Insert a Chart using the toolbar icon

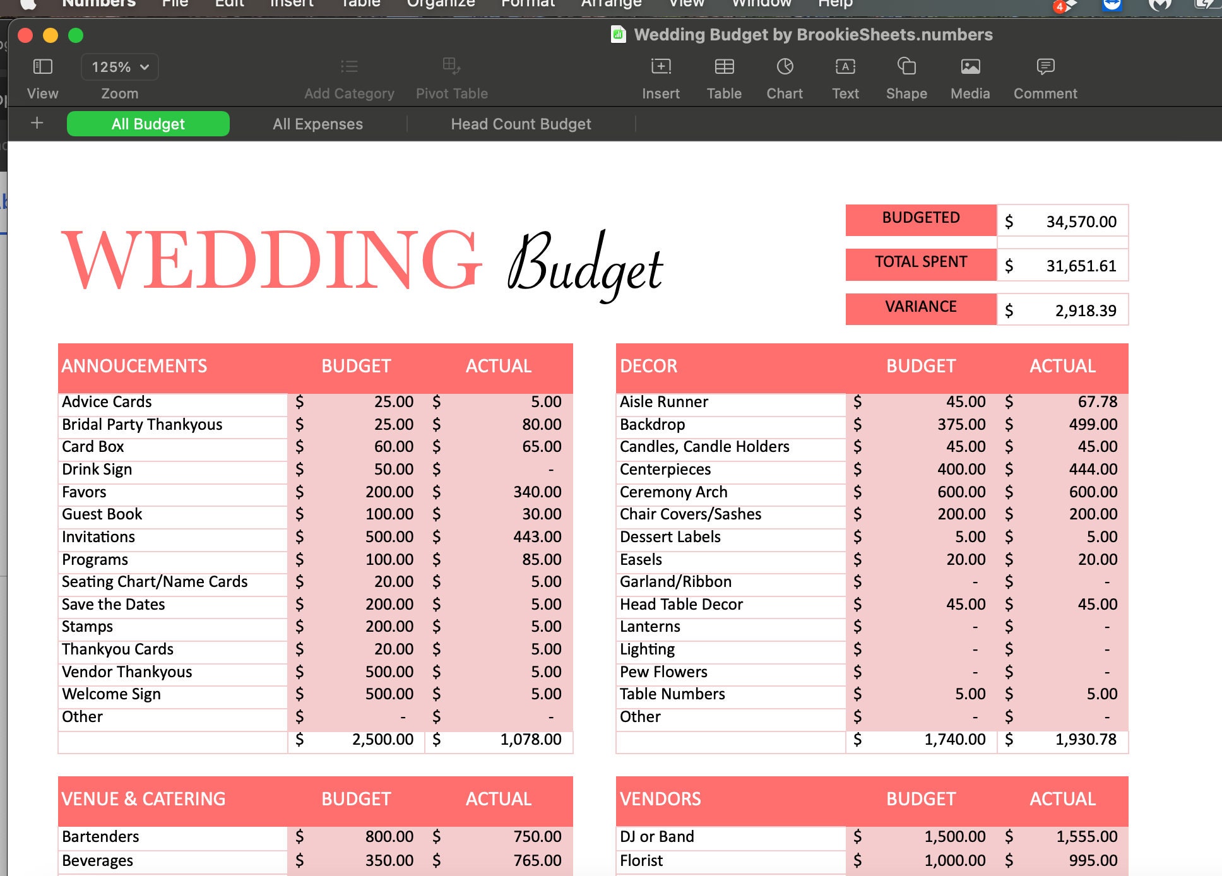point(784,76)
